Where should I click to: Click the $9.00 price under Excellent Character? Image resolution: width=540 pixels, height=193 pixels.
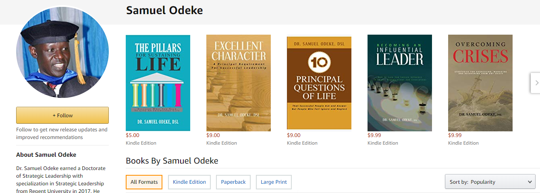tap(213, 135)
